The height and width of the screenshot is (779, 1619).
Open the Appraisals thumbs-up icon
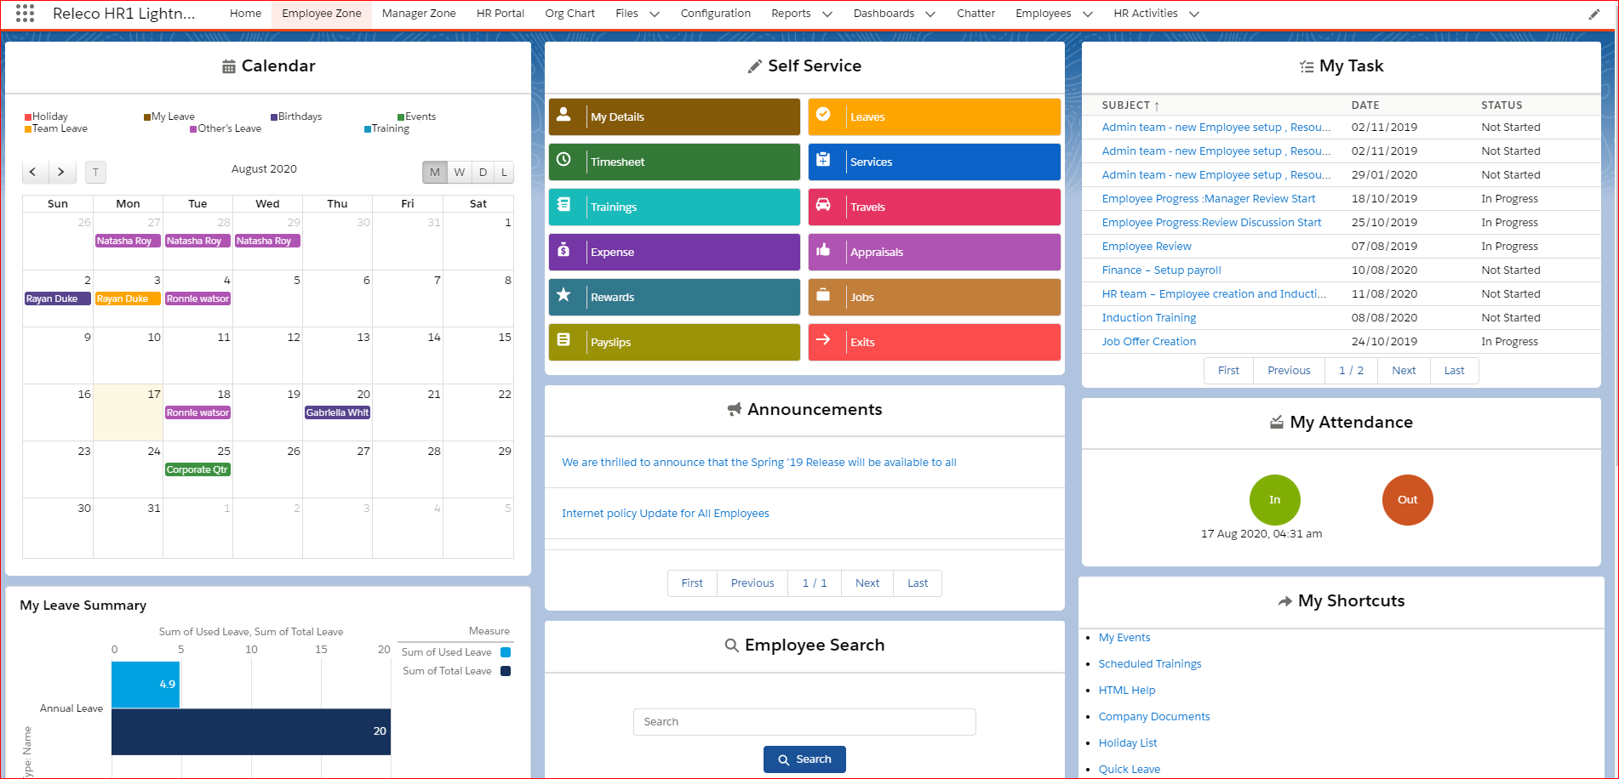823,250
